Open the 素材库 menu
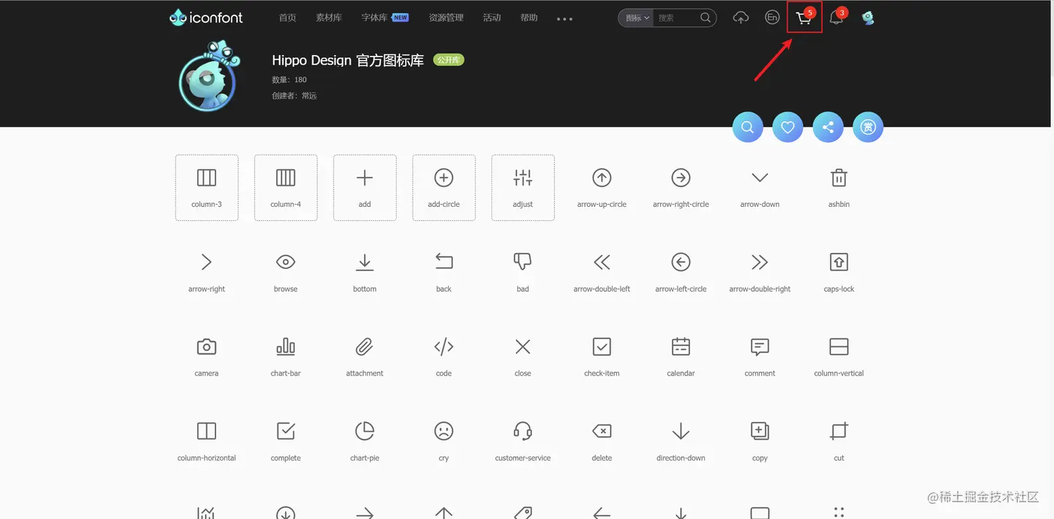The width and height of the screenshot is (1054, 519). coord(329,18)
